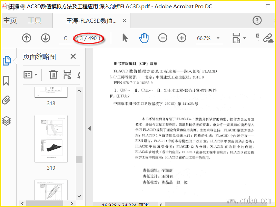Click the ISBN 978-7-112-18232-9 text
This screenshot has height=207, width=276.
click(133, 83)
